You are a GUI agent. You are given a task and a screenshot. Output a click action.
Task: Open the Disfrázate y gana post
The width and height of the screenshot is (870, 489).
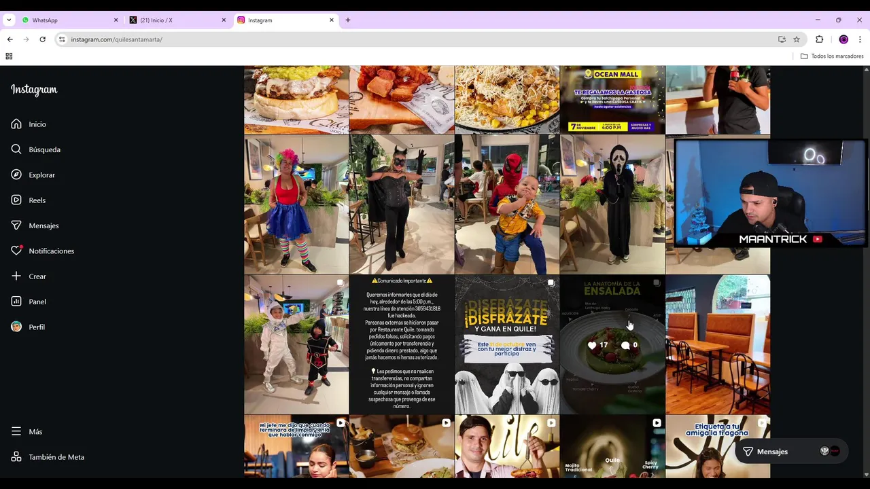[x=507, y=344]
